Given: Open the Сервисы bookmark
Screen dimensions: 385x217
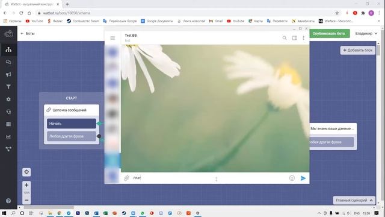Looking at the screenshot, I should coord(12,21).
